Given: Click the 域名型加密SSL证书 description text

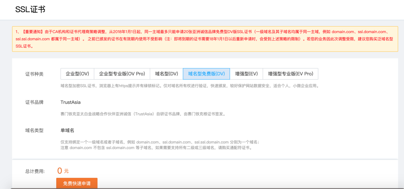Looking at the screenshot, I should click(190, 86).
